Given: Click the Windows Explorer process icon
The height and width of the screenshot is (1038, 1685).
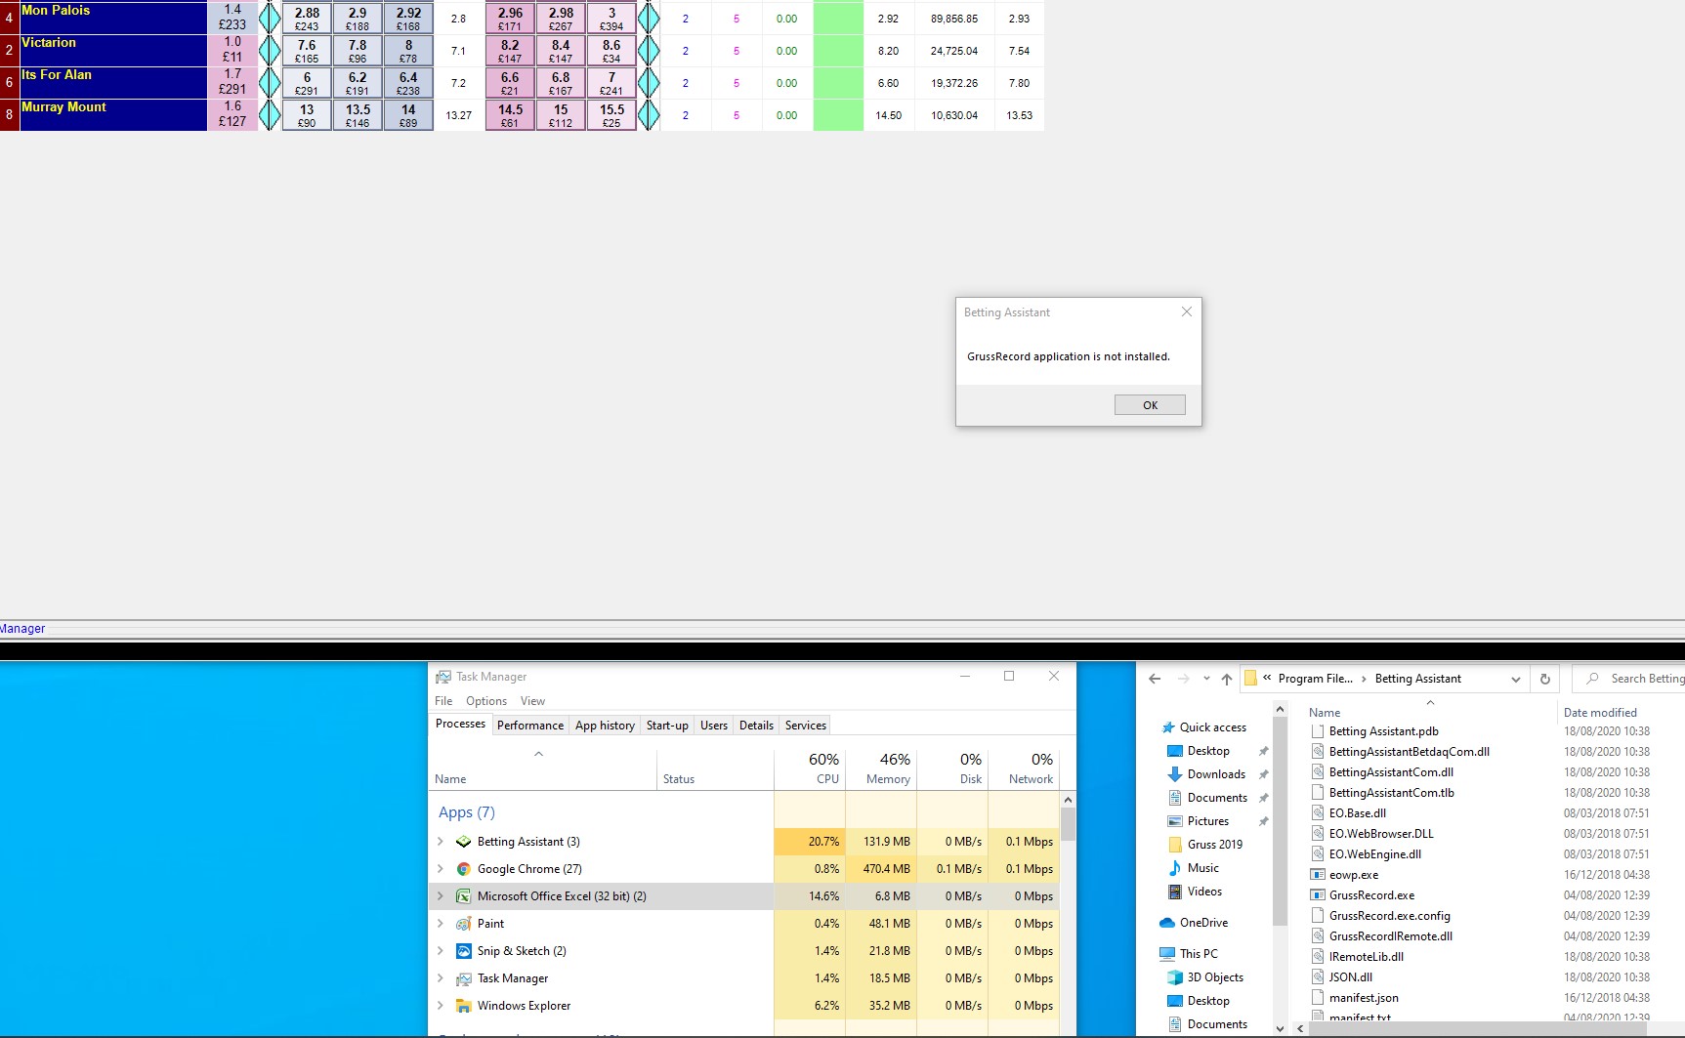Looking at the screenshot, I should pyautogui.click(x=464, y=1006).
